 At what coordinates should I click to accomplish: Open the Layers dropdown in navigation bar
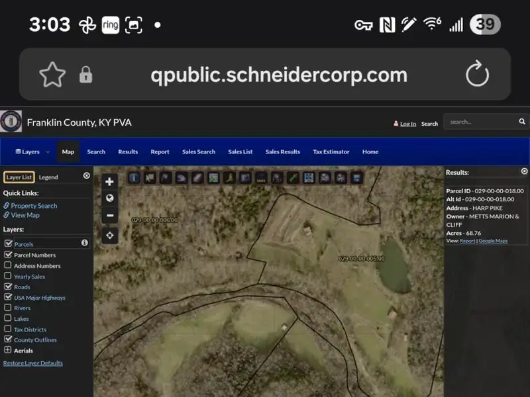tap(32, 152)
